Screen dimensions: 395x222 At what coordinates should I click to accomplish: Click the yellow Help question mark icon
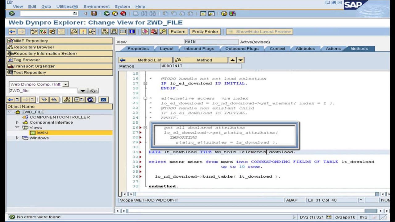pyautogui.click(x=224, y=14)
